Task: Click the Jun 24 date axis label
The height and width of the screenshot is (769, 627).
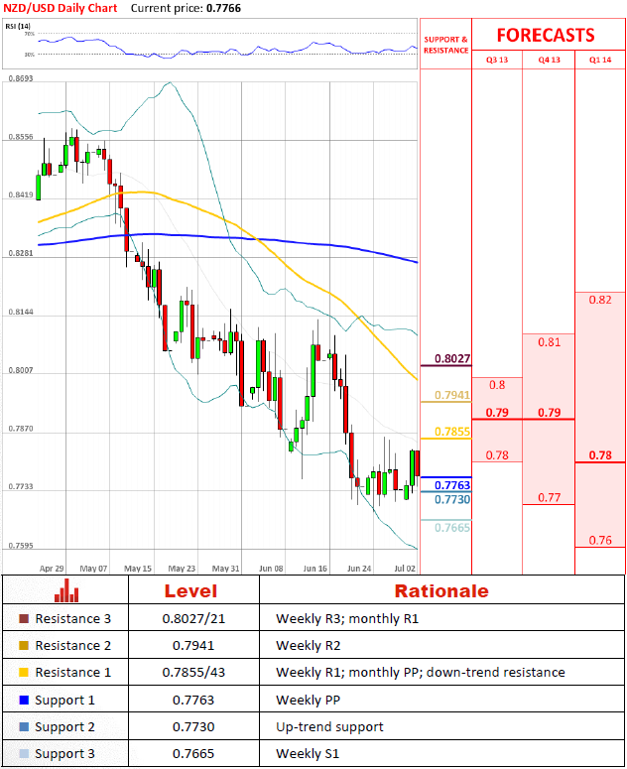Action: [x=359, y=569]
